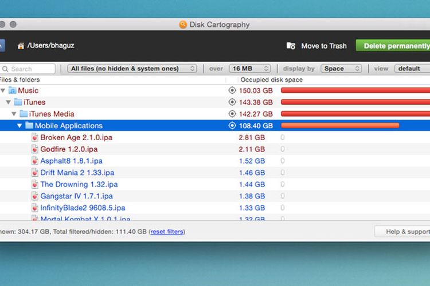This screenshot has height=286, width=430.
Task: Click the /Users/bhaguz path label
Action: click(50, 45)
